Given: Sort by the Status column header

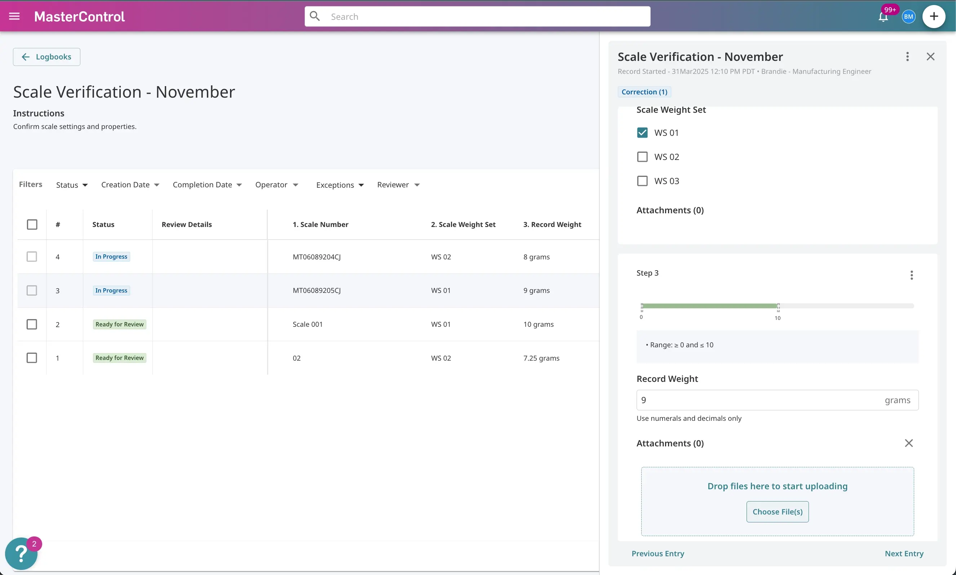Looking at the screenshot, I should pos(103,224).
